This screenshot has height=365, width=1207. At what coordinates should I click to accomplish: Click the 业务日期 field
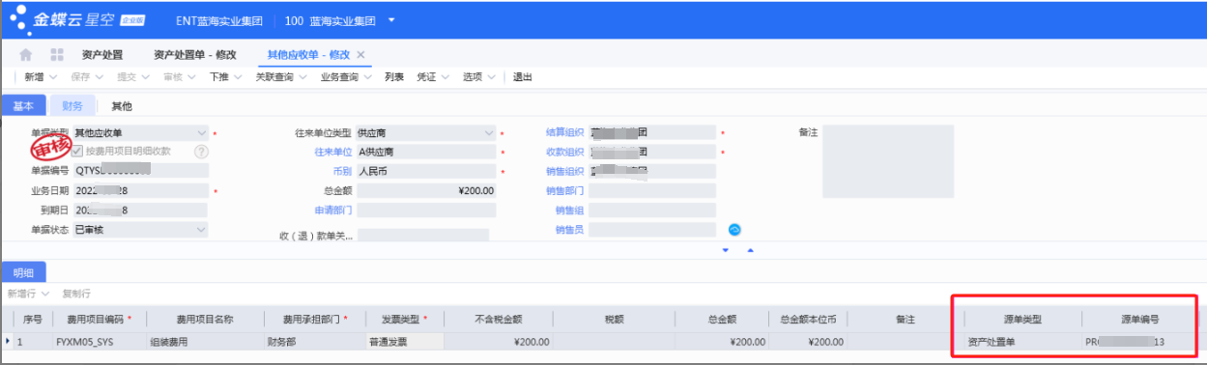pyautogui.click(x=140, y=190)
